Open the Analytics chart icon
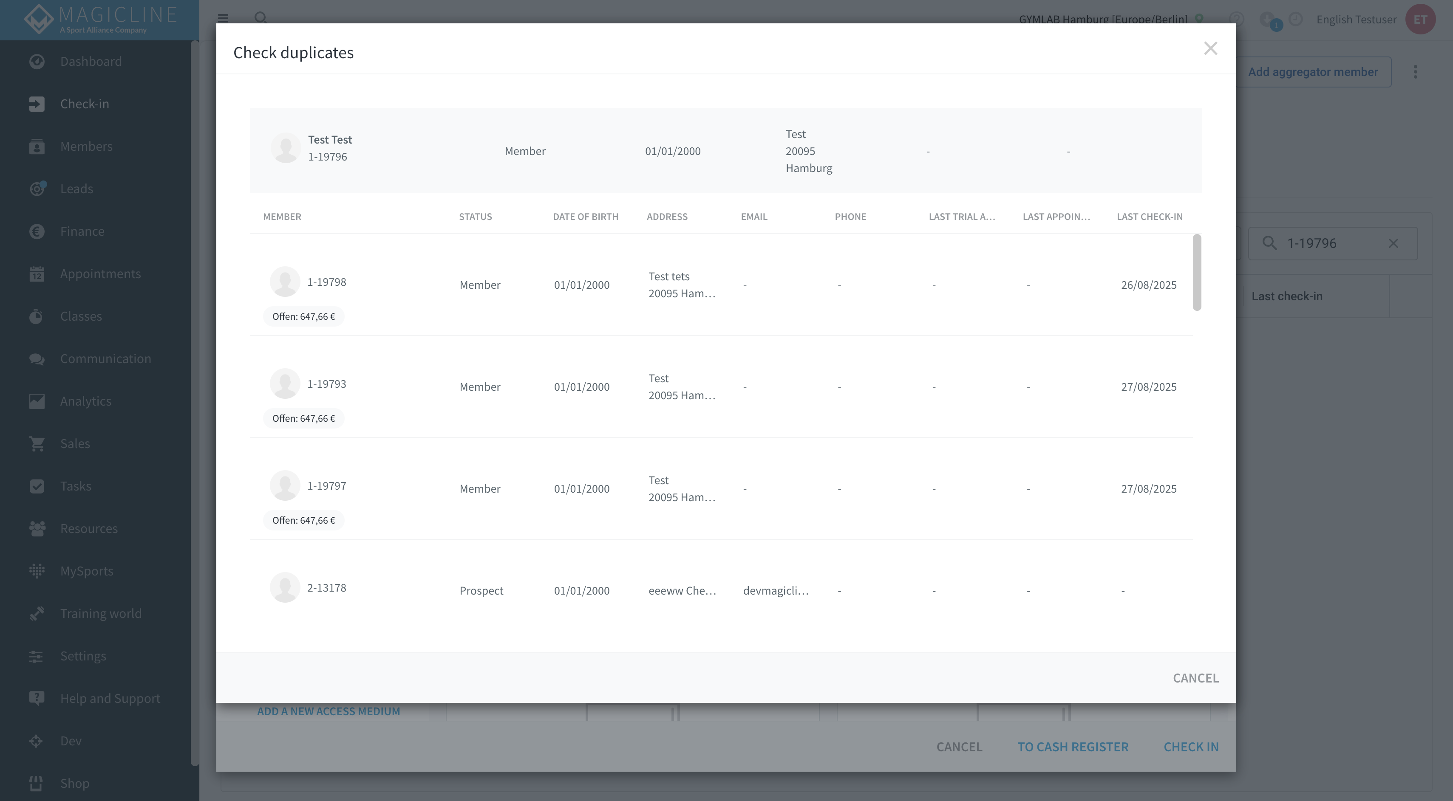The image size is (1453, 801). [37, 401]
